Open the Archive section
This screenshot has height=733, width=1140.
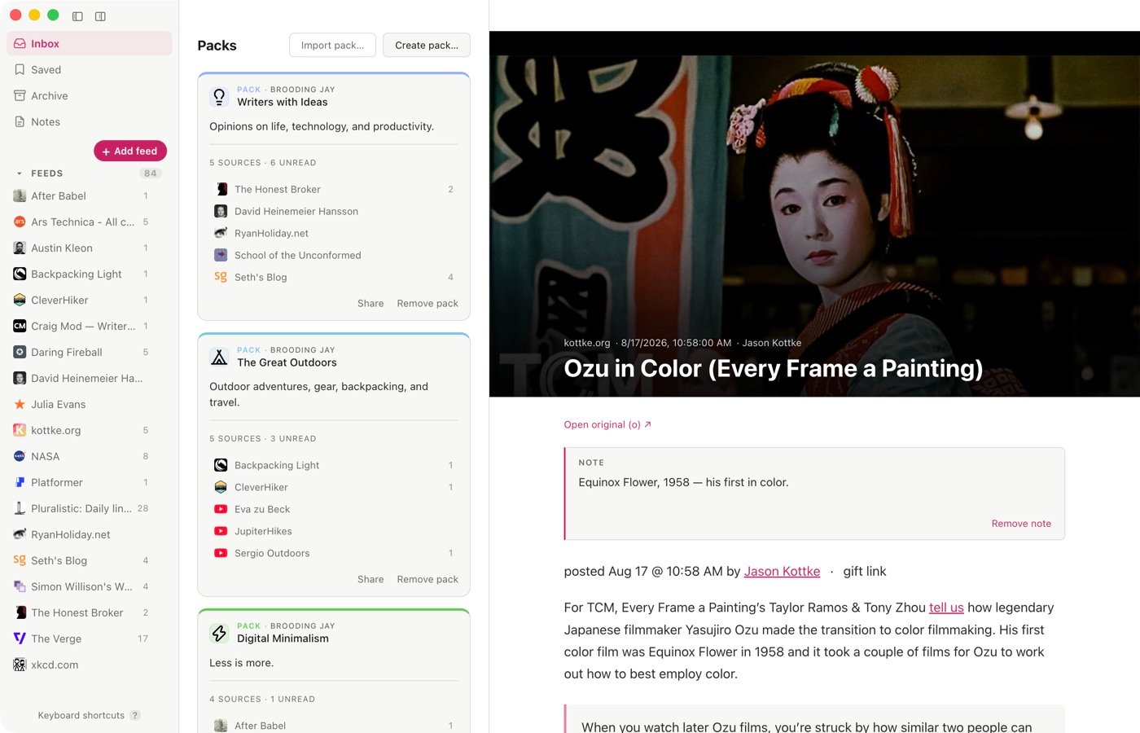[90, 96]
